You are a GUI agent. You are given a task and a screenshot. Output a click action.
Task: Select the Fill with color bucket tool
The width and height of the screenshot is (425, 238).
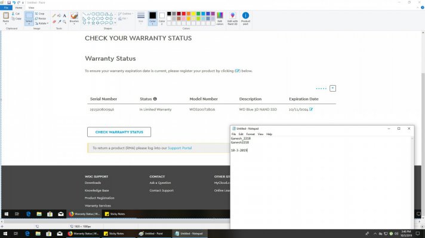pyautogui.click(x=59, y=15)
